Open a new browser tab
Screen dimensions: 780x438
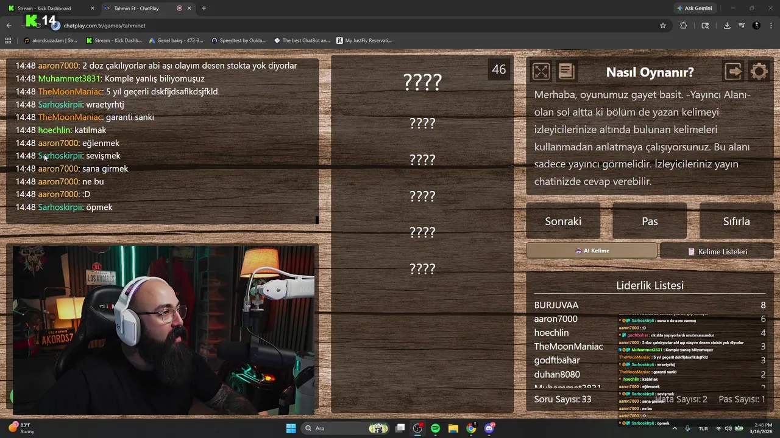tap(204, 8)
